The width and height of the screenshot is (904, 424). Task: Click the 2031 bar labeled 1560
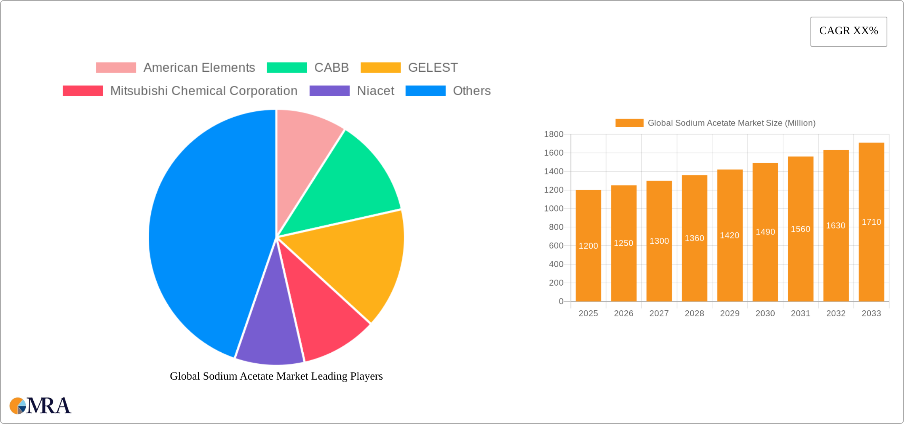(x=800, y=229)
